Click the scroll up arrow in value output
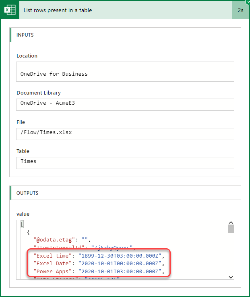Screen dimensions: 250x297 tap(231, 223)
